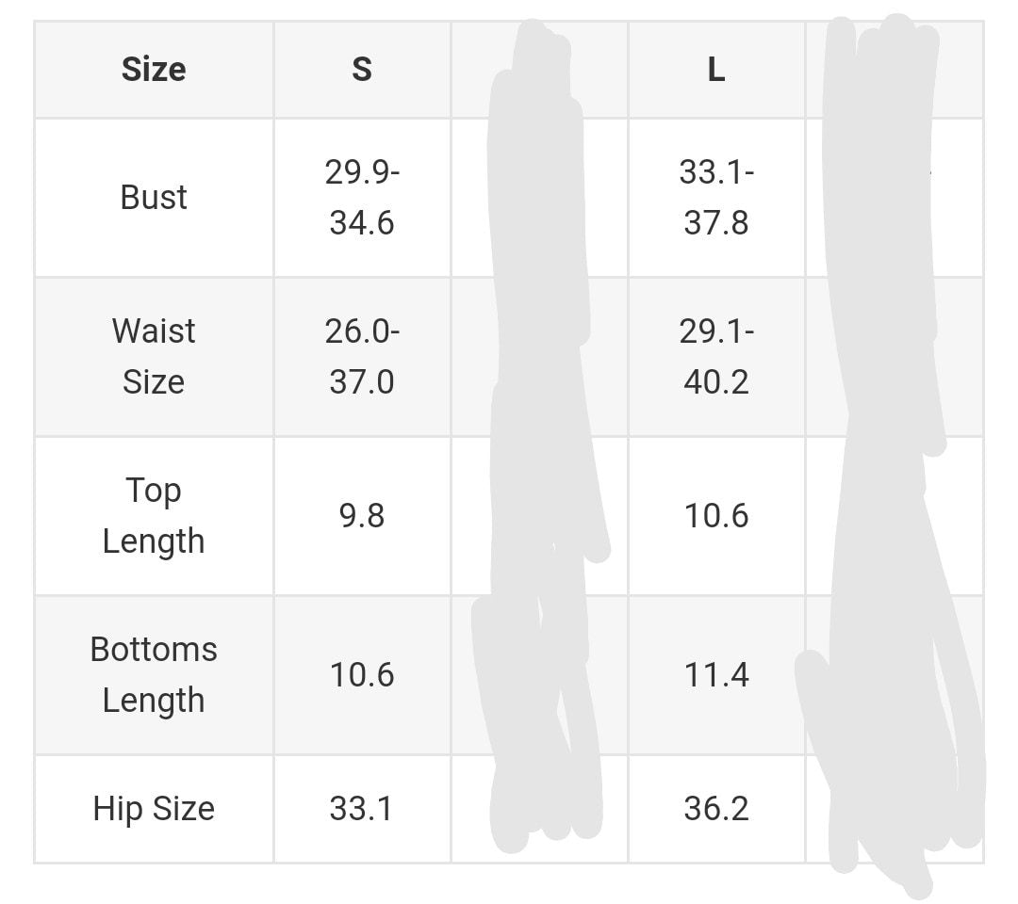Viewport: 1018px width, 904px height.
Task: Select Hip Size 33.1 for size S
Action: [362, 809]
